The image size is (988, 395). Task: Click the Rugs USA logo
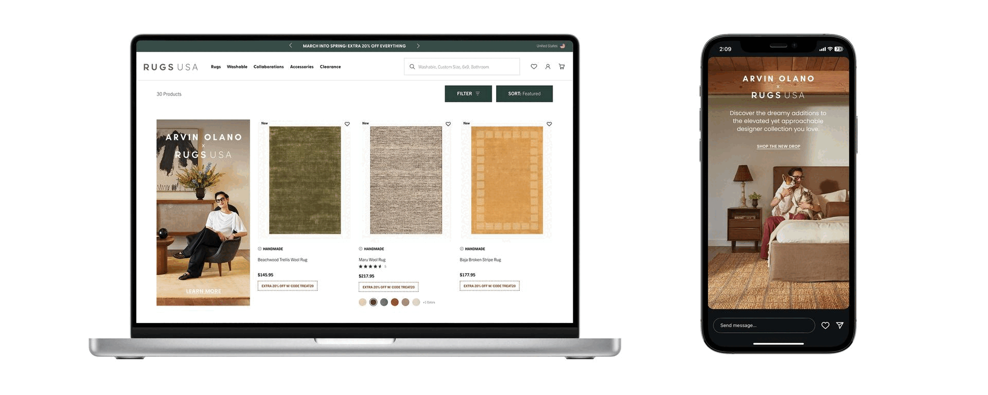(x=170, y=67)
